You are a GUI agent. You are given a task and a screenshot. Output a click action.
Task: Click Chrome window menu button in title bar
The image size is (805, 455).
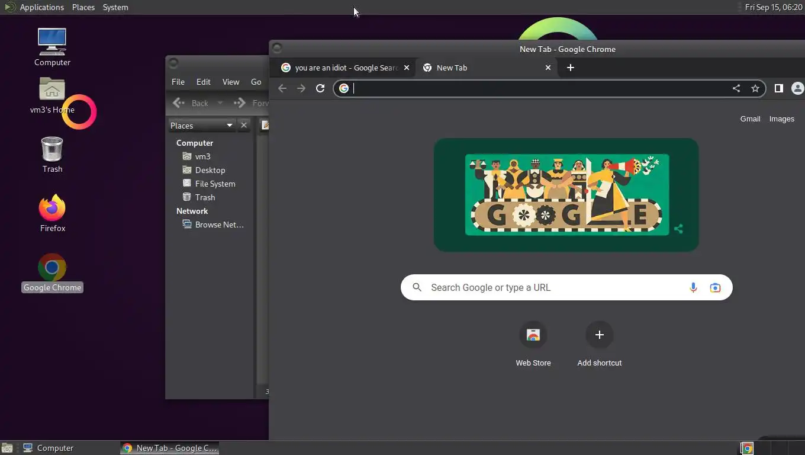277,48
